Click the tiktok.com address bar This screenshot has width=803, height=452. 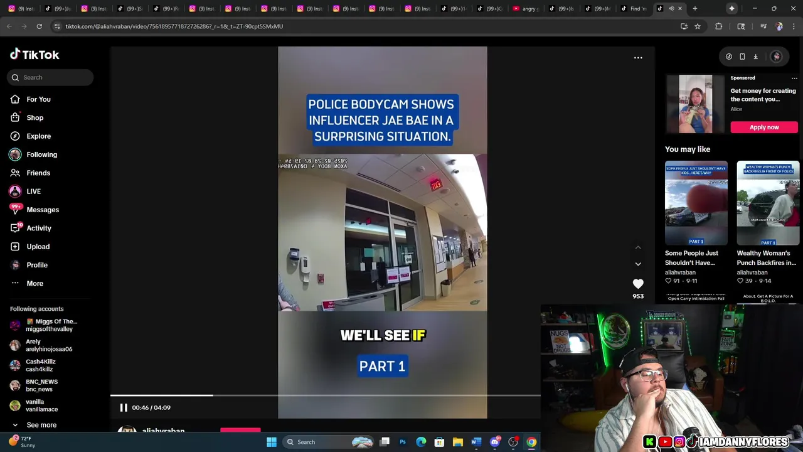tap(364, 26)
